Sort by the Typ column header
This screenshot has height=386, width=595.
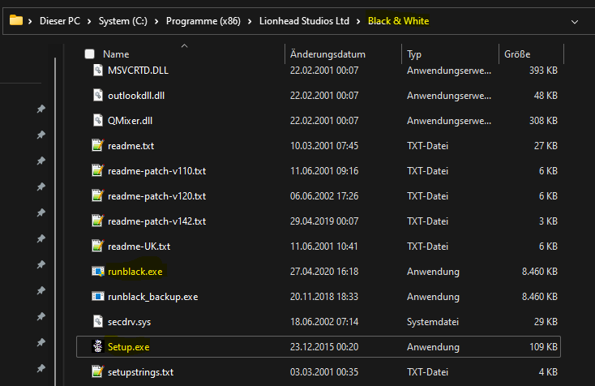(x=414, y=54)
